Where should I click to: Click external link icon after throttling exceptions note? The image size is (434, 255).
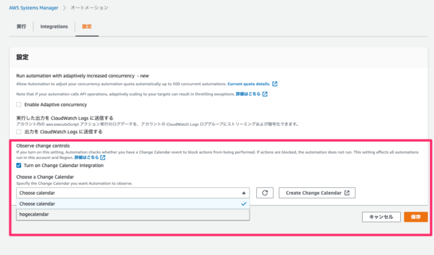click(265, 94)
